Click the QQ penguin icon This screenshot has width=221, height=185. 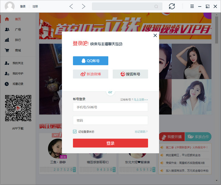(84, 61)
